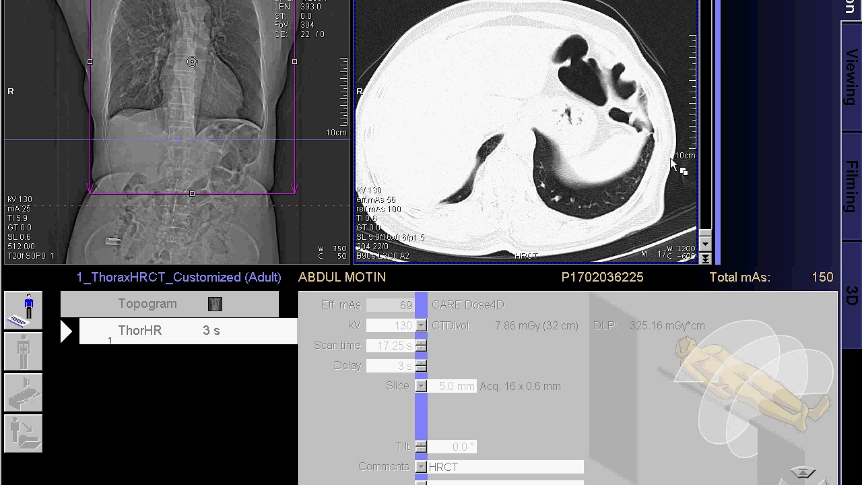This screenshot has height=485, width=862.
Task: Click the CARE Dose4D label
Action: (x=467, y=305)
